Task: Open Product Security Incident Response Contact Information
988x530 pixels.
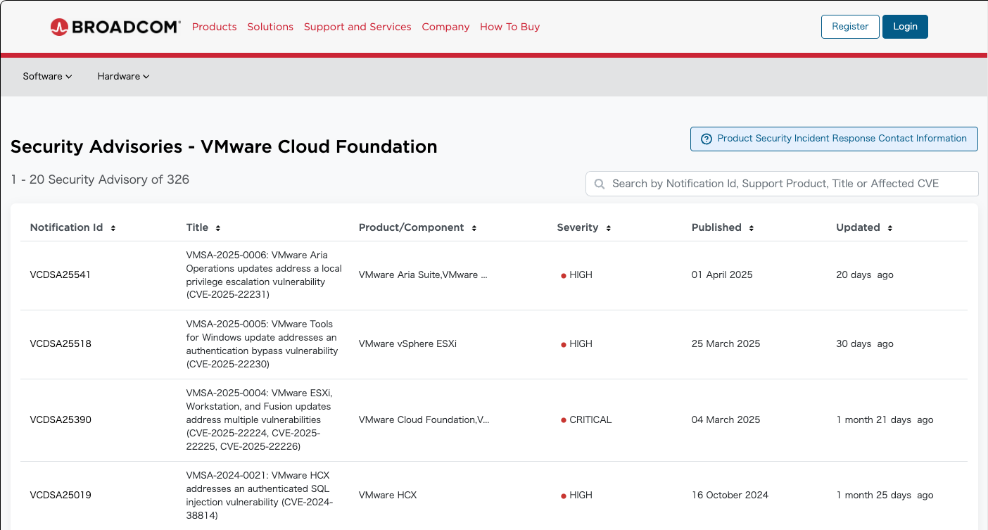Action: pos(834,139)
